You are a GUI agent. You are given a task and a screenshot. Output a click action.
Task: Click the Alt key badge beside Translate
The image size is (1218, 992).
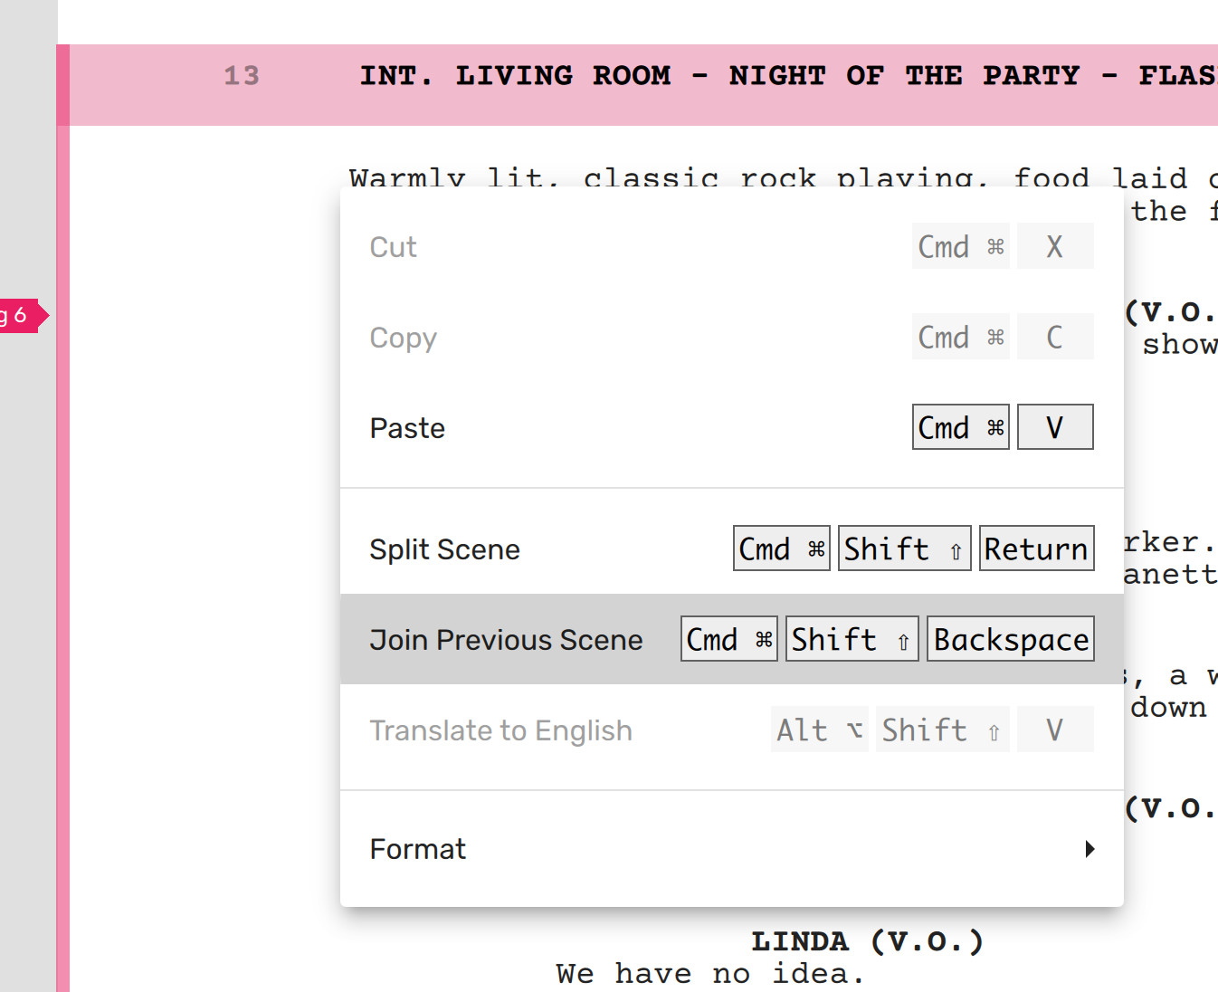[819, 730]
